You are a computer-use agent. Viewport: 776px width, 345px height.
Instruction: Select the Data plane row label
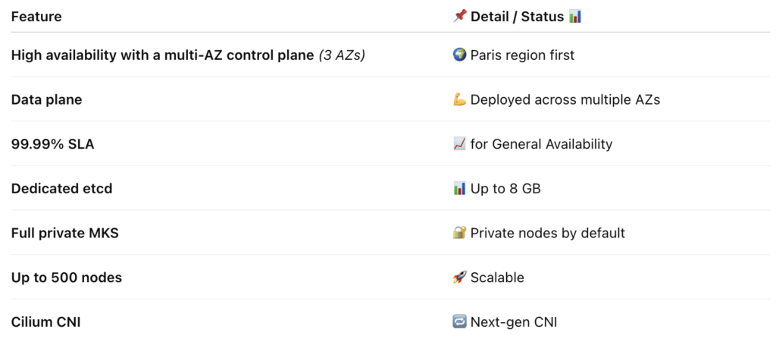(46, 99)
